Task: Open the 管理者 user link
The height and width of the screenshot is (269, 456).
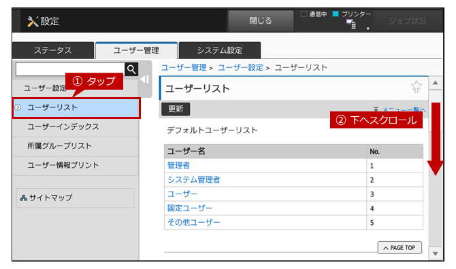Action: tap(178, 165)
